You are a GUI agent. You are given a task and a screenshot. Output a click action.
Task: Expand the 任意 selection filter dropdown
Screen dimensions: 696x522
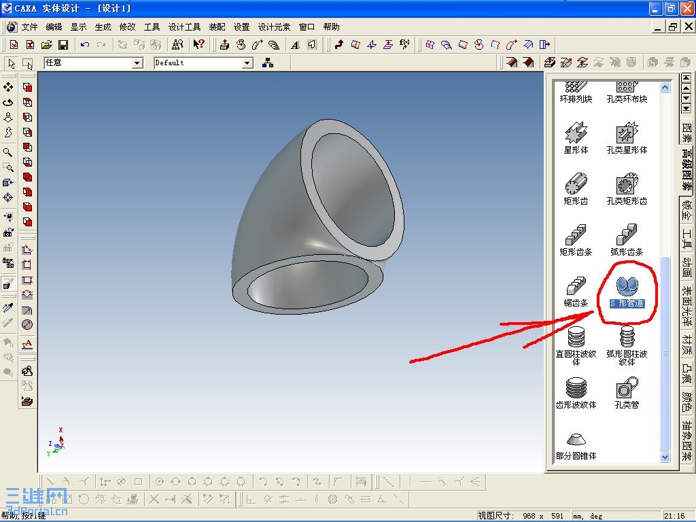(x=137, y=63)
